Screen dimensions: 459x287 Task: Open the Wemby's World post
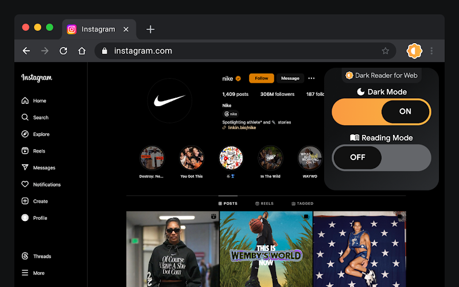[266, 249]
